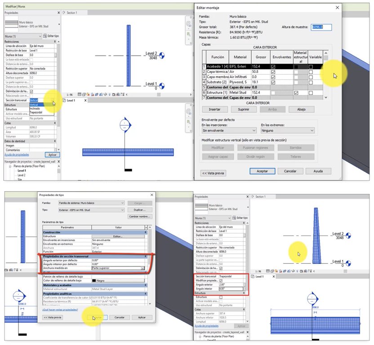Click Altura de muestra input field
This screenshot has width=374, height=345.
(321, 27)
